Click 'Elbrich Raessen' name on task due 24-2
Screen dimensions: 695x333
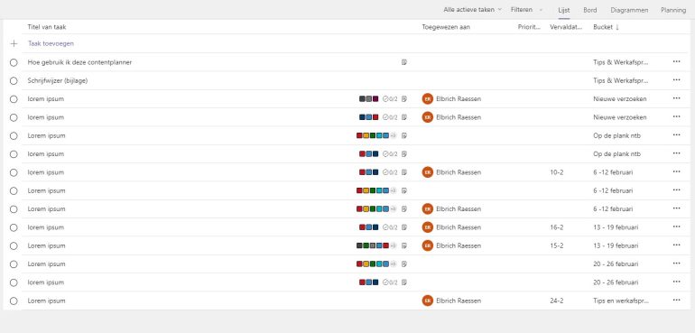click(x=459, y=301)
